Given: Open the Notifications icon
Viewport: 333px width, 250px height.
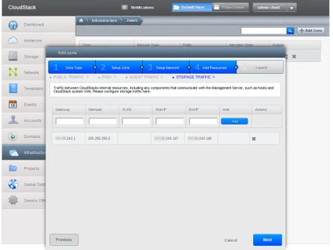Looking at the screenshot, I should (125, 7).
